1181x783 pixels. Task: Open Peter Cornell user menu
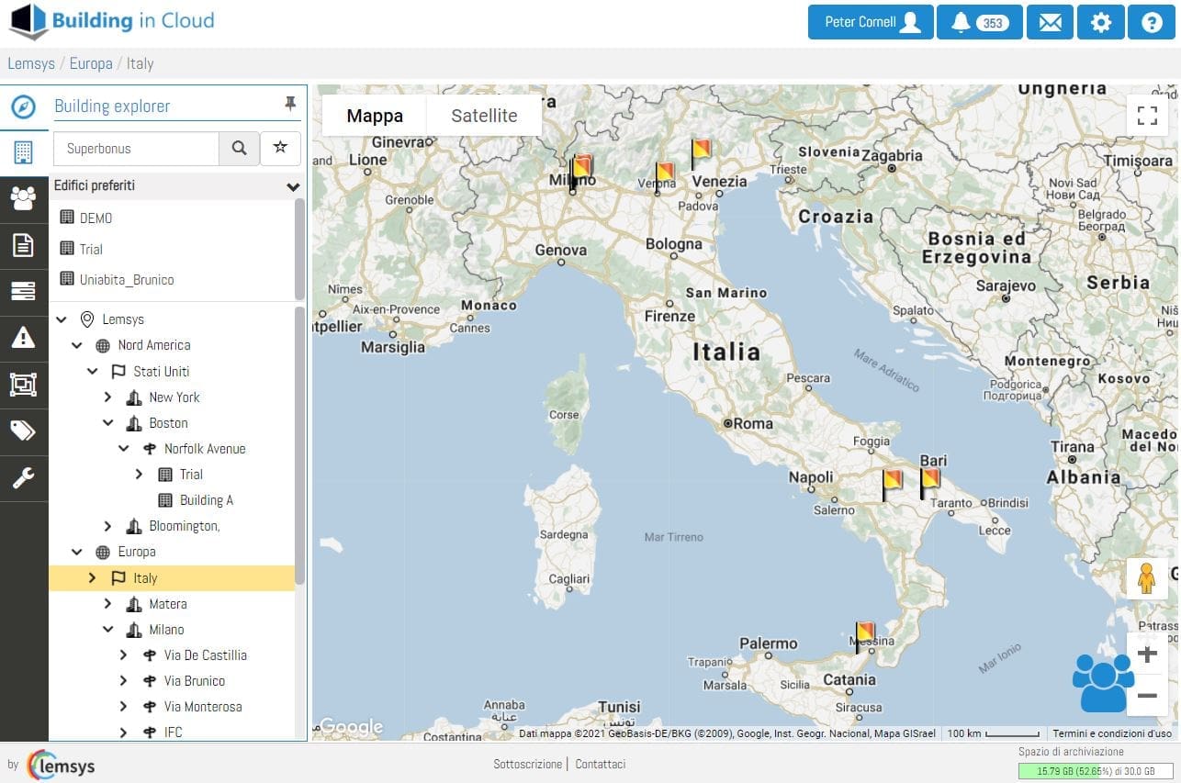(x=871, y=22)
